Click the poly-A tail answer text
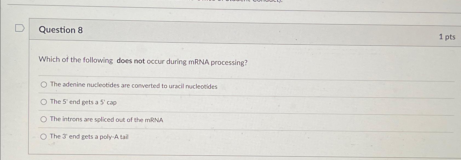This screenshot has width=461, height=160. click(89, 136)
